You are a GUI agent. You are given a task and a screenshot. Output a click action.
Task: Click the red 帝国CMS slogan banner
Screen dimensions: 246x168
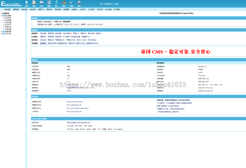point(175,52)
